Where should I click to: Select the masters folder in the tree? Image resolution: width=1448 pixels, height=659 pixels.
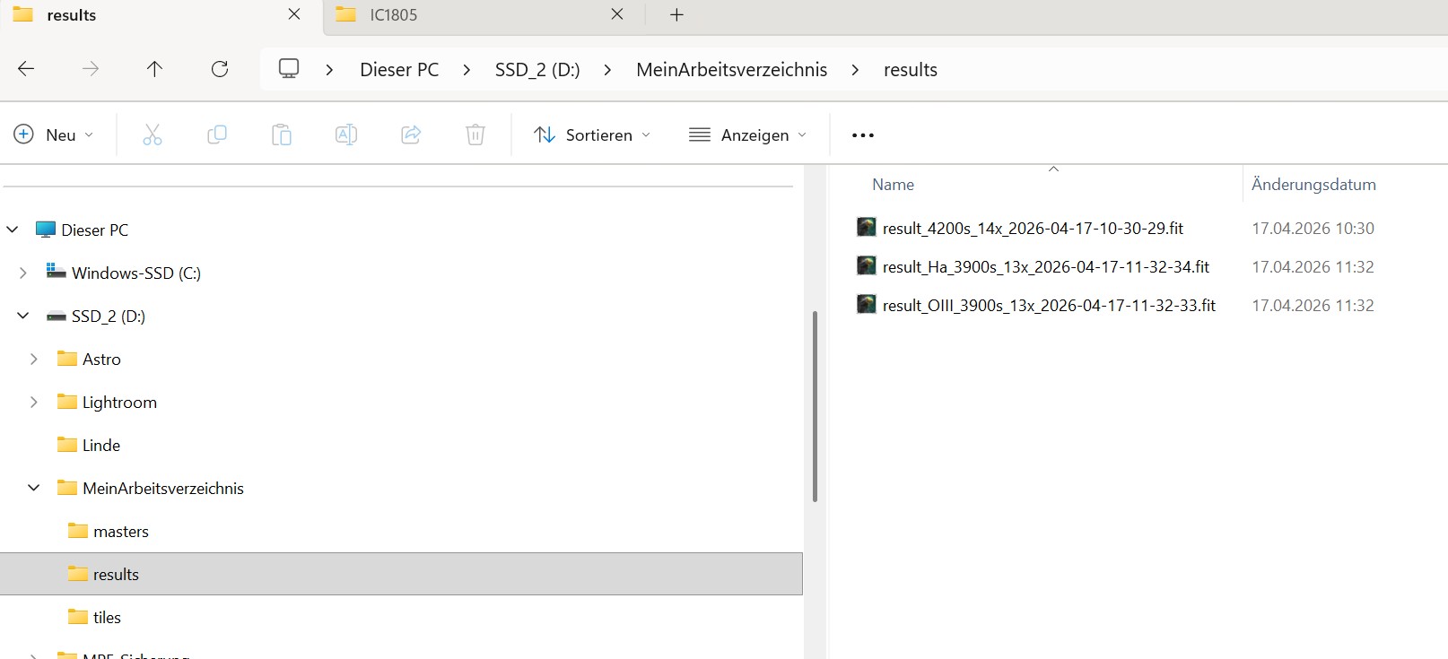coord(120,532)
